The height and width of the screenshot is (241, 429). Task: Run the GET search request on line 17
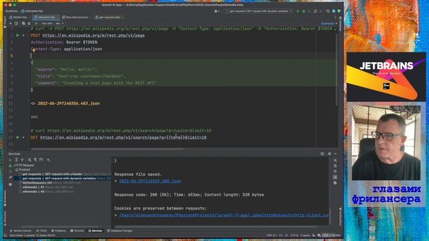coord(18,137)
